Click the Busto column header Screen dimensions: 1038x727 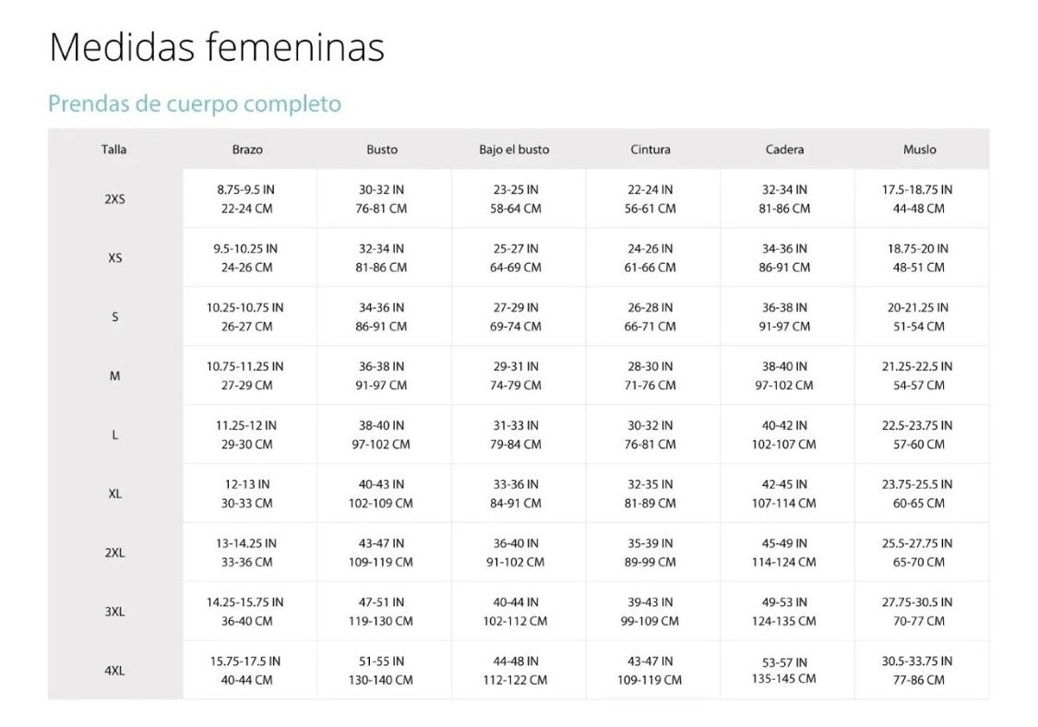click(382, 149)
